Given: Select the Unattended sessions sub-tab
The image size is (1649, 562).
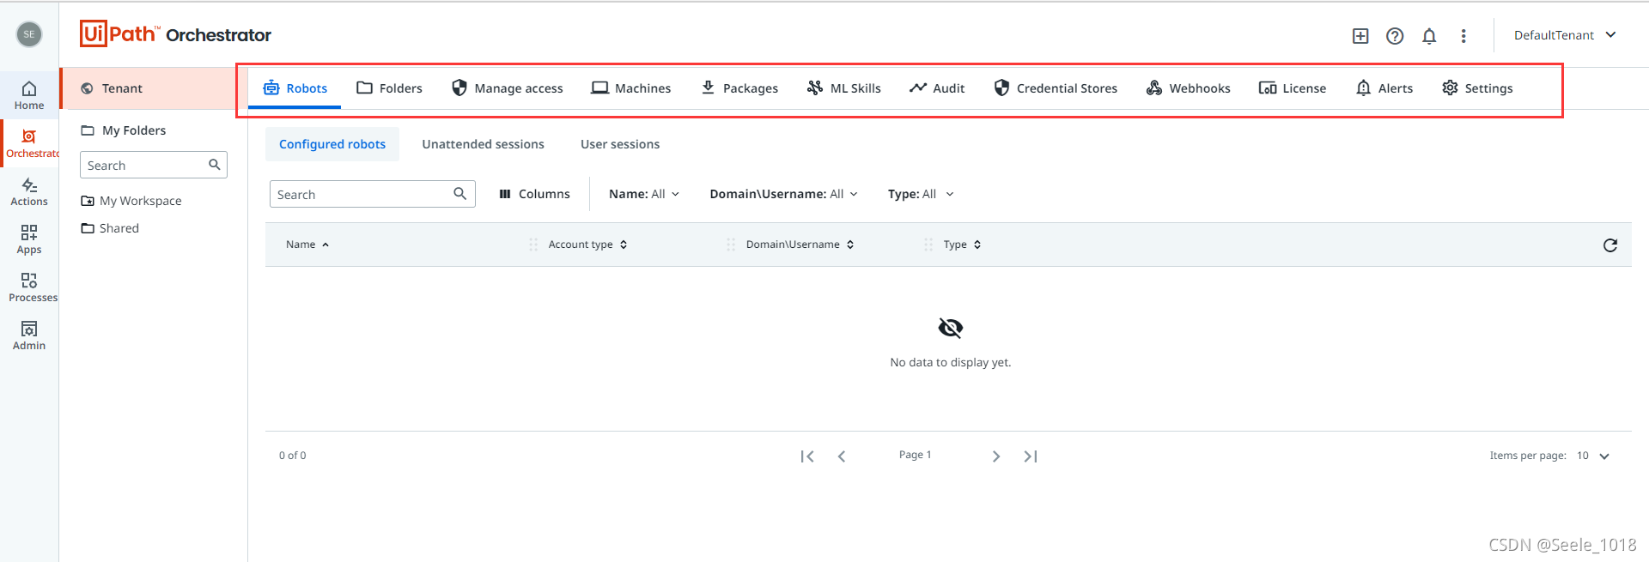Looking at the screenshot, I should 483,144.
